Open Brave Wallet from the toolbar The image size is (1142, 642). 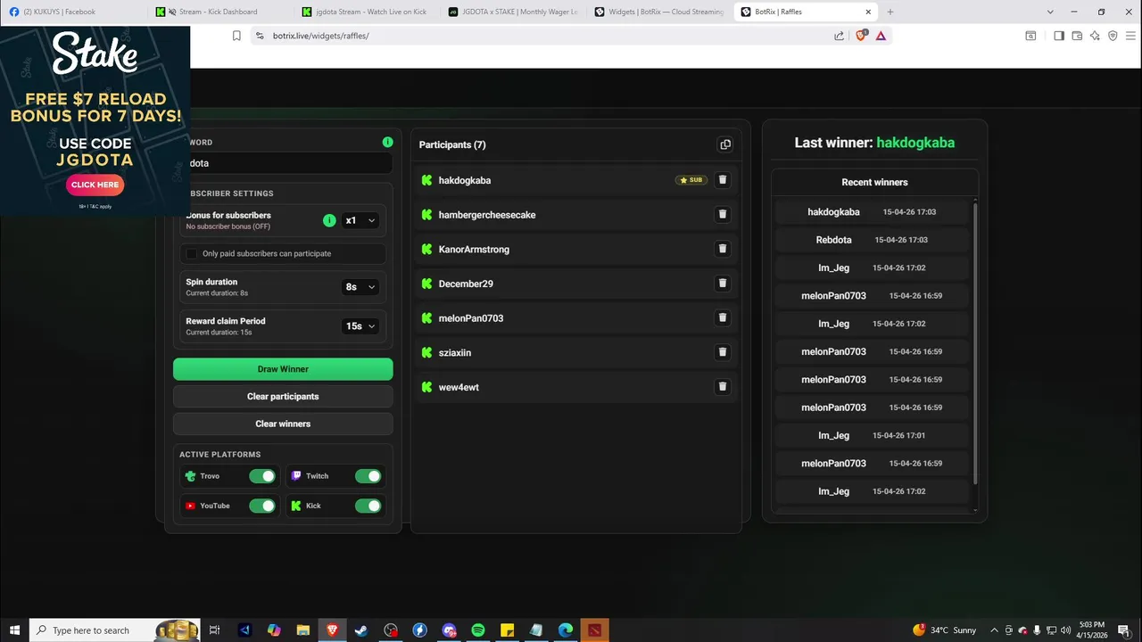1077,36
